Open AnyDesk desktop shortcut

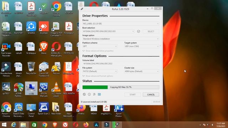click(x=44, y=28)
